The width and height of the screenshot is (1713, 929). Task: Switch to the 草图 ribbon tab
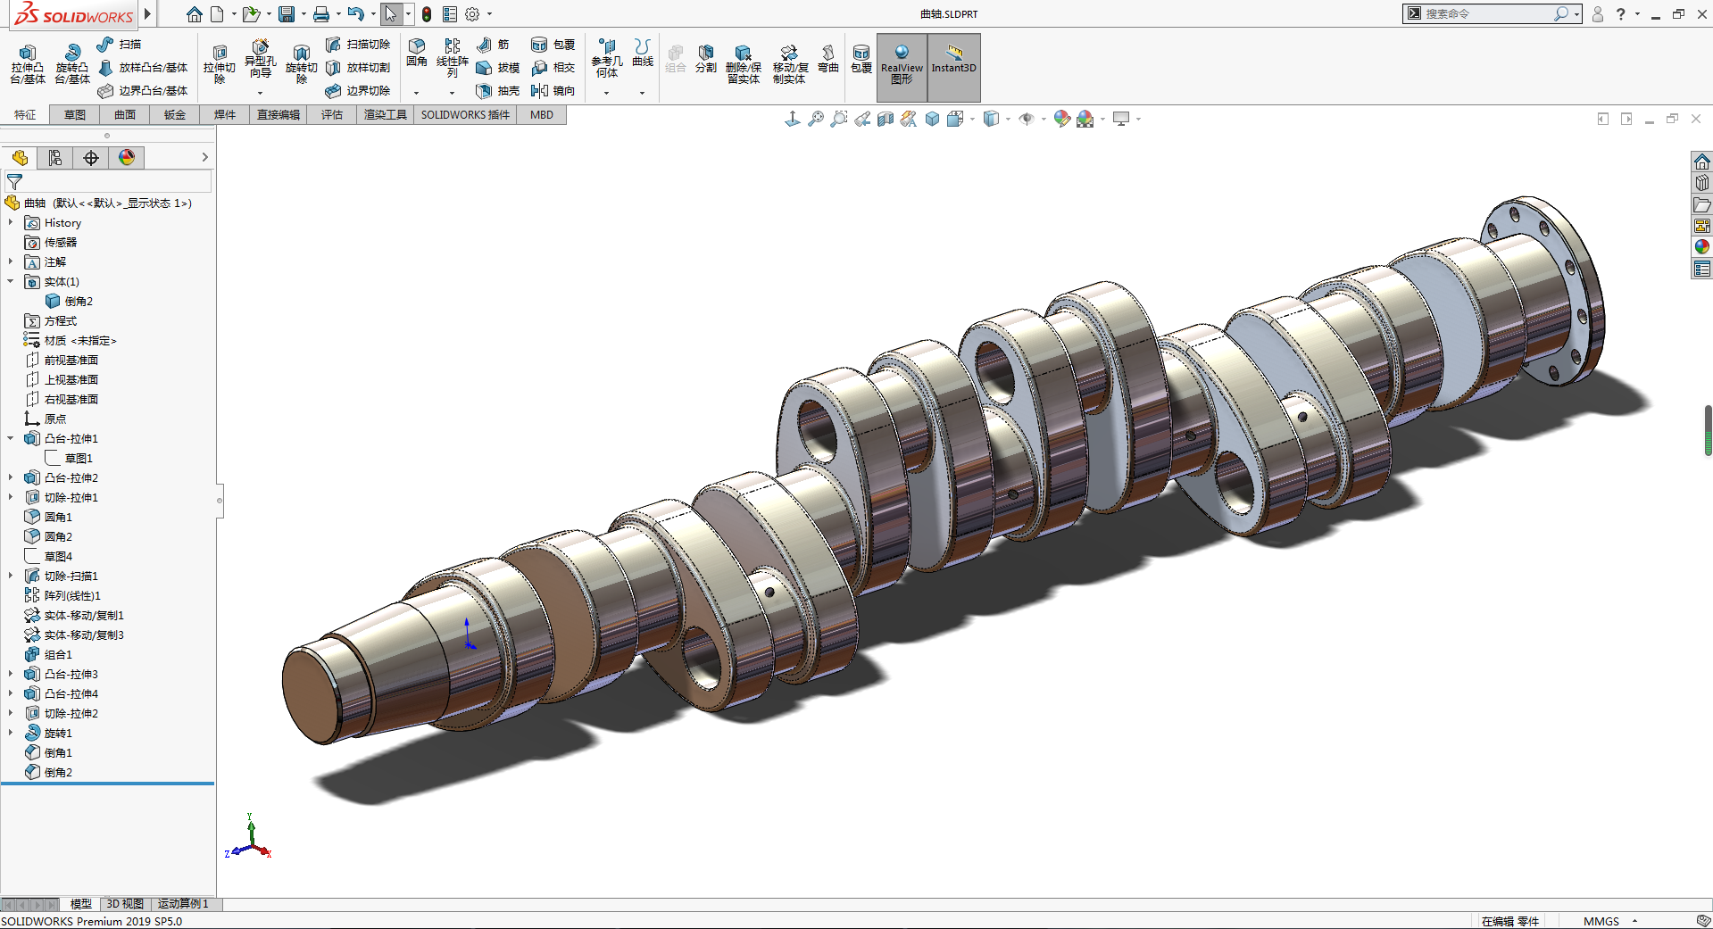pos(75,115)
